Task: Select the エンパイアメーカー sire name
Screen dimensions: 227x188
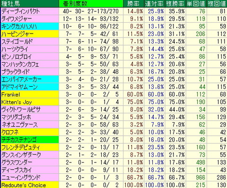Action: coord(21,80)
